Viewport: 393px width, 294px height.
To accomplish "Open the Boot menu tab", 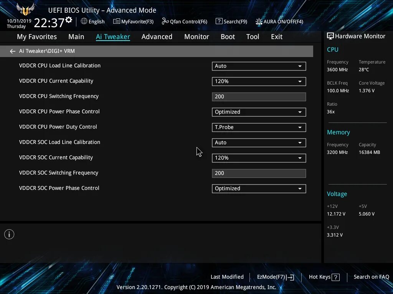I will coord(228,36).
